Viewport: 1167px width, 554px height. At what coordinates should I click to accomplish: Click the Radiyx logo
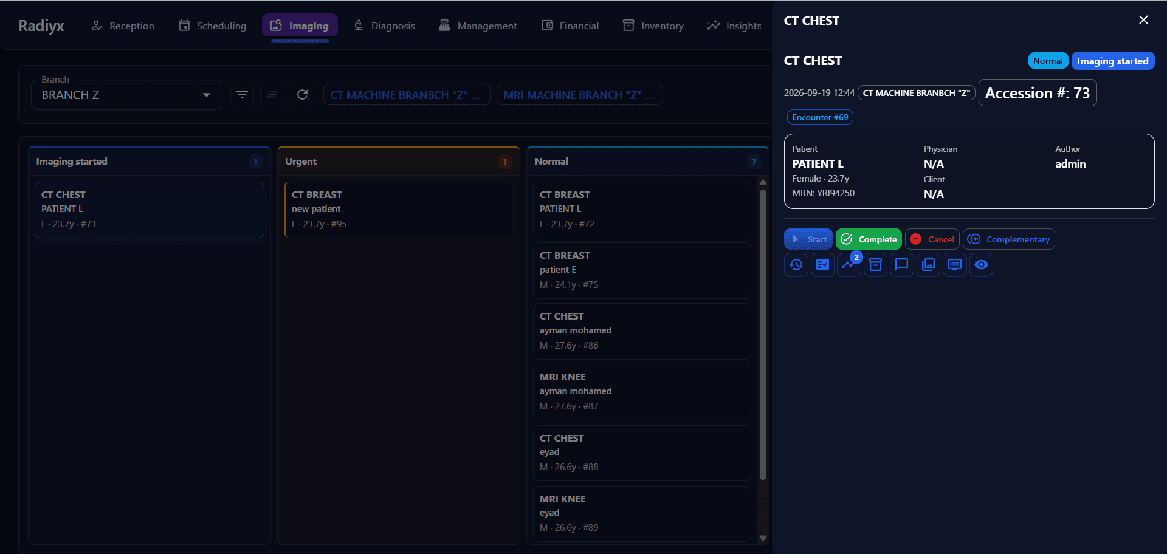click(x=41, y=26)
